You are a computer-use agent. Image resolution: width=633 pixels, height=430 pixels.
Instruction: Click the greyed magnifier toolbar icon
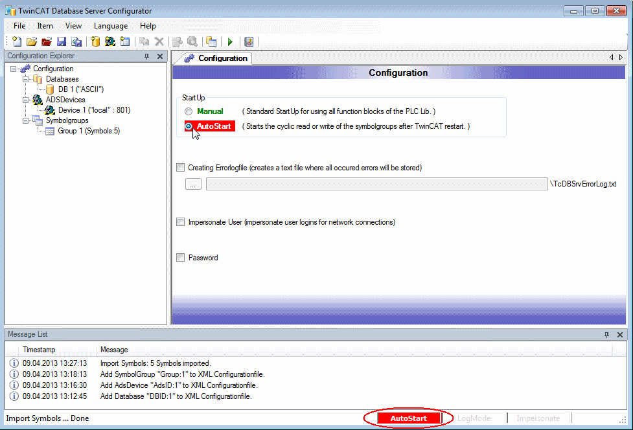[192, 41]
